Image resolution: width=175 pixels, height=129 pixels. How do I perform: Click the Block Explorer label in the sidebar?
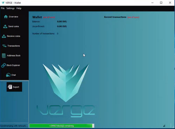(x=13, y=65)
